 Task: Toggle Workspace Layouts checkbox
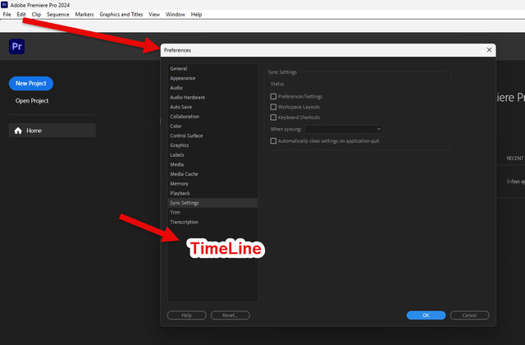pos(273,107)
